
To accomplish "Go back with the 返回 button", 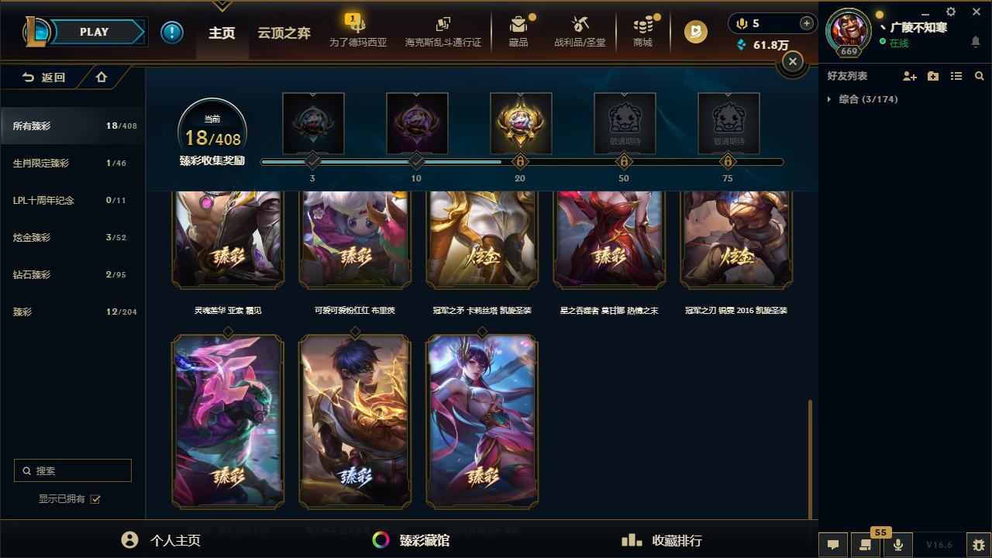I will [x=43, y=77].
